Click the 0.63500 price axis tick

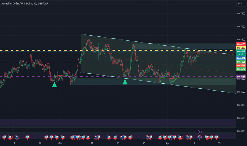tap(241, 118)
